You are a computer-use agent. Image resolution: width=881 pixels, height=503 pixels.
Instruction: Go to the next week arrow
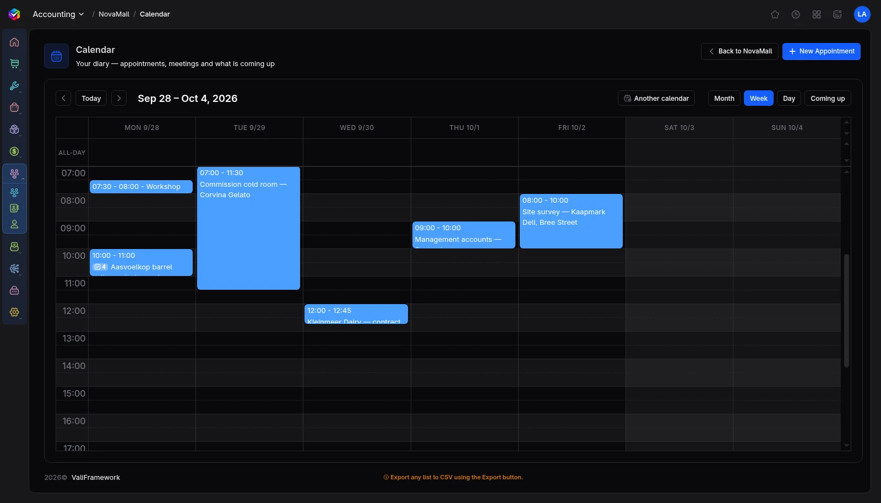coord(119,98)
